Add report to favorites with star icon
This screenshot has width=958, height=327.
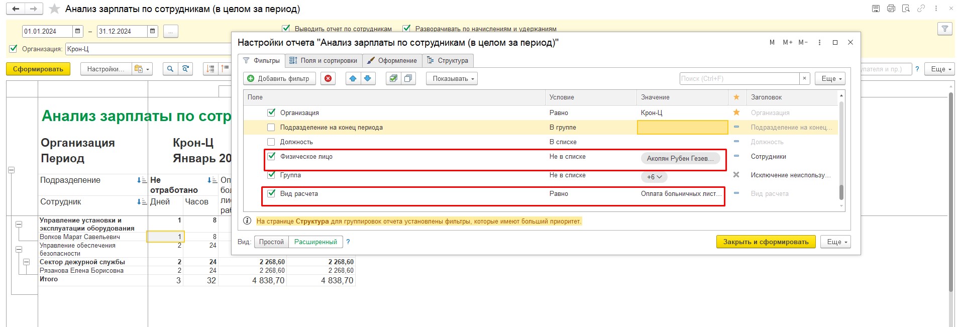55,9
